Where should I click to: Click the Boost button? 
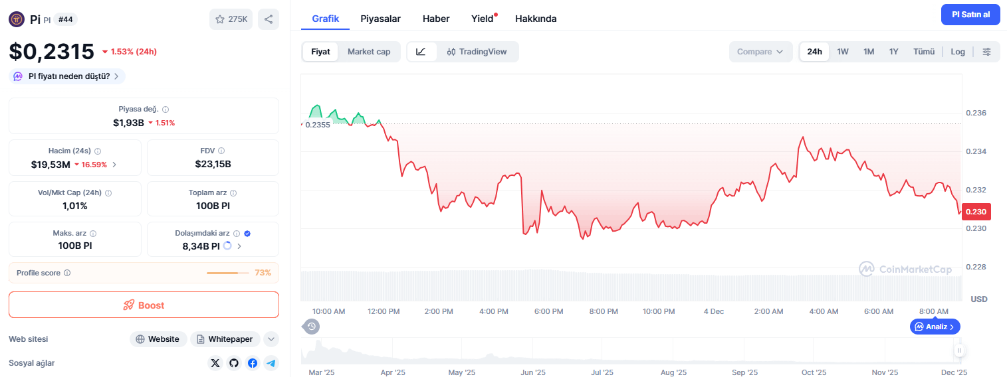[144, 305]
